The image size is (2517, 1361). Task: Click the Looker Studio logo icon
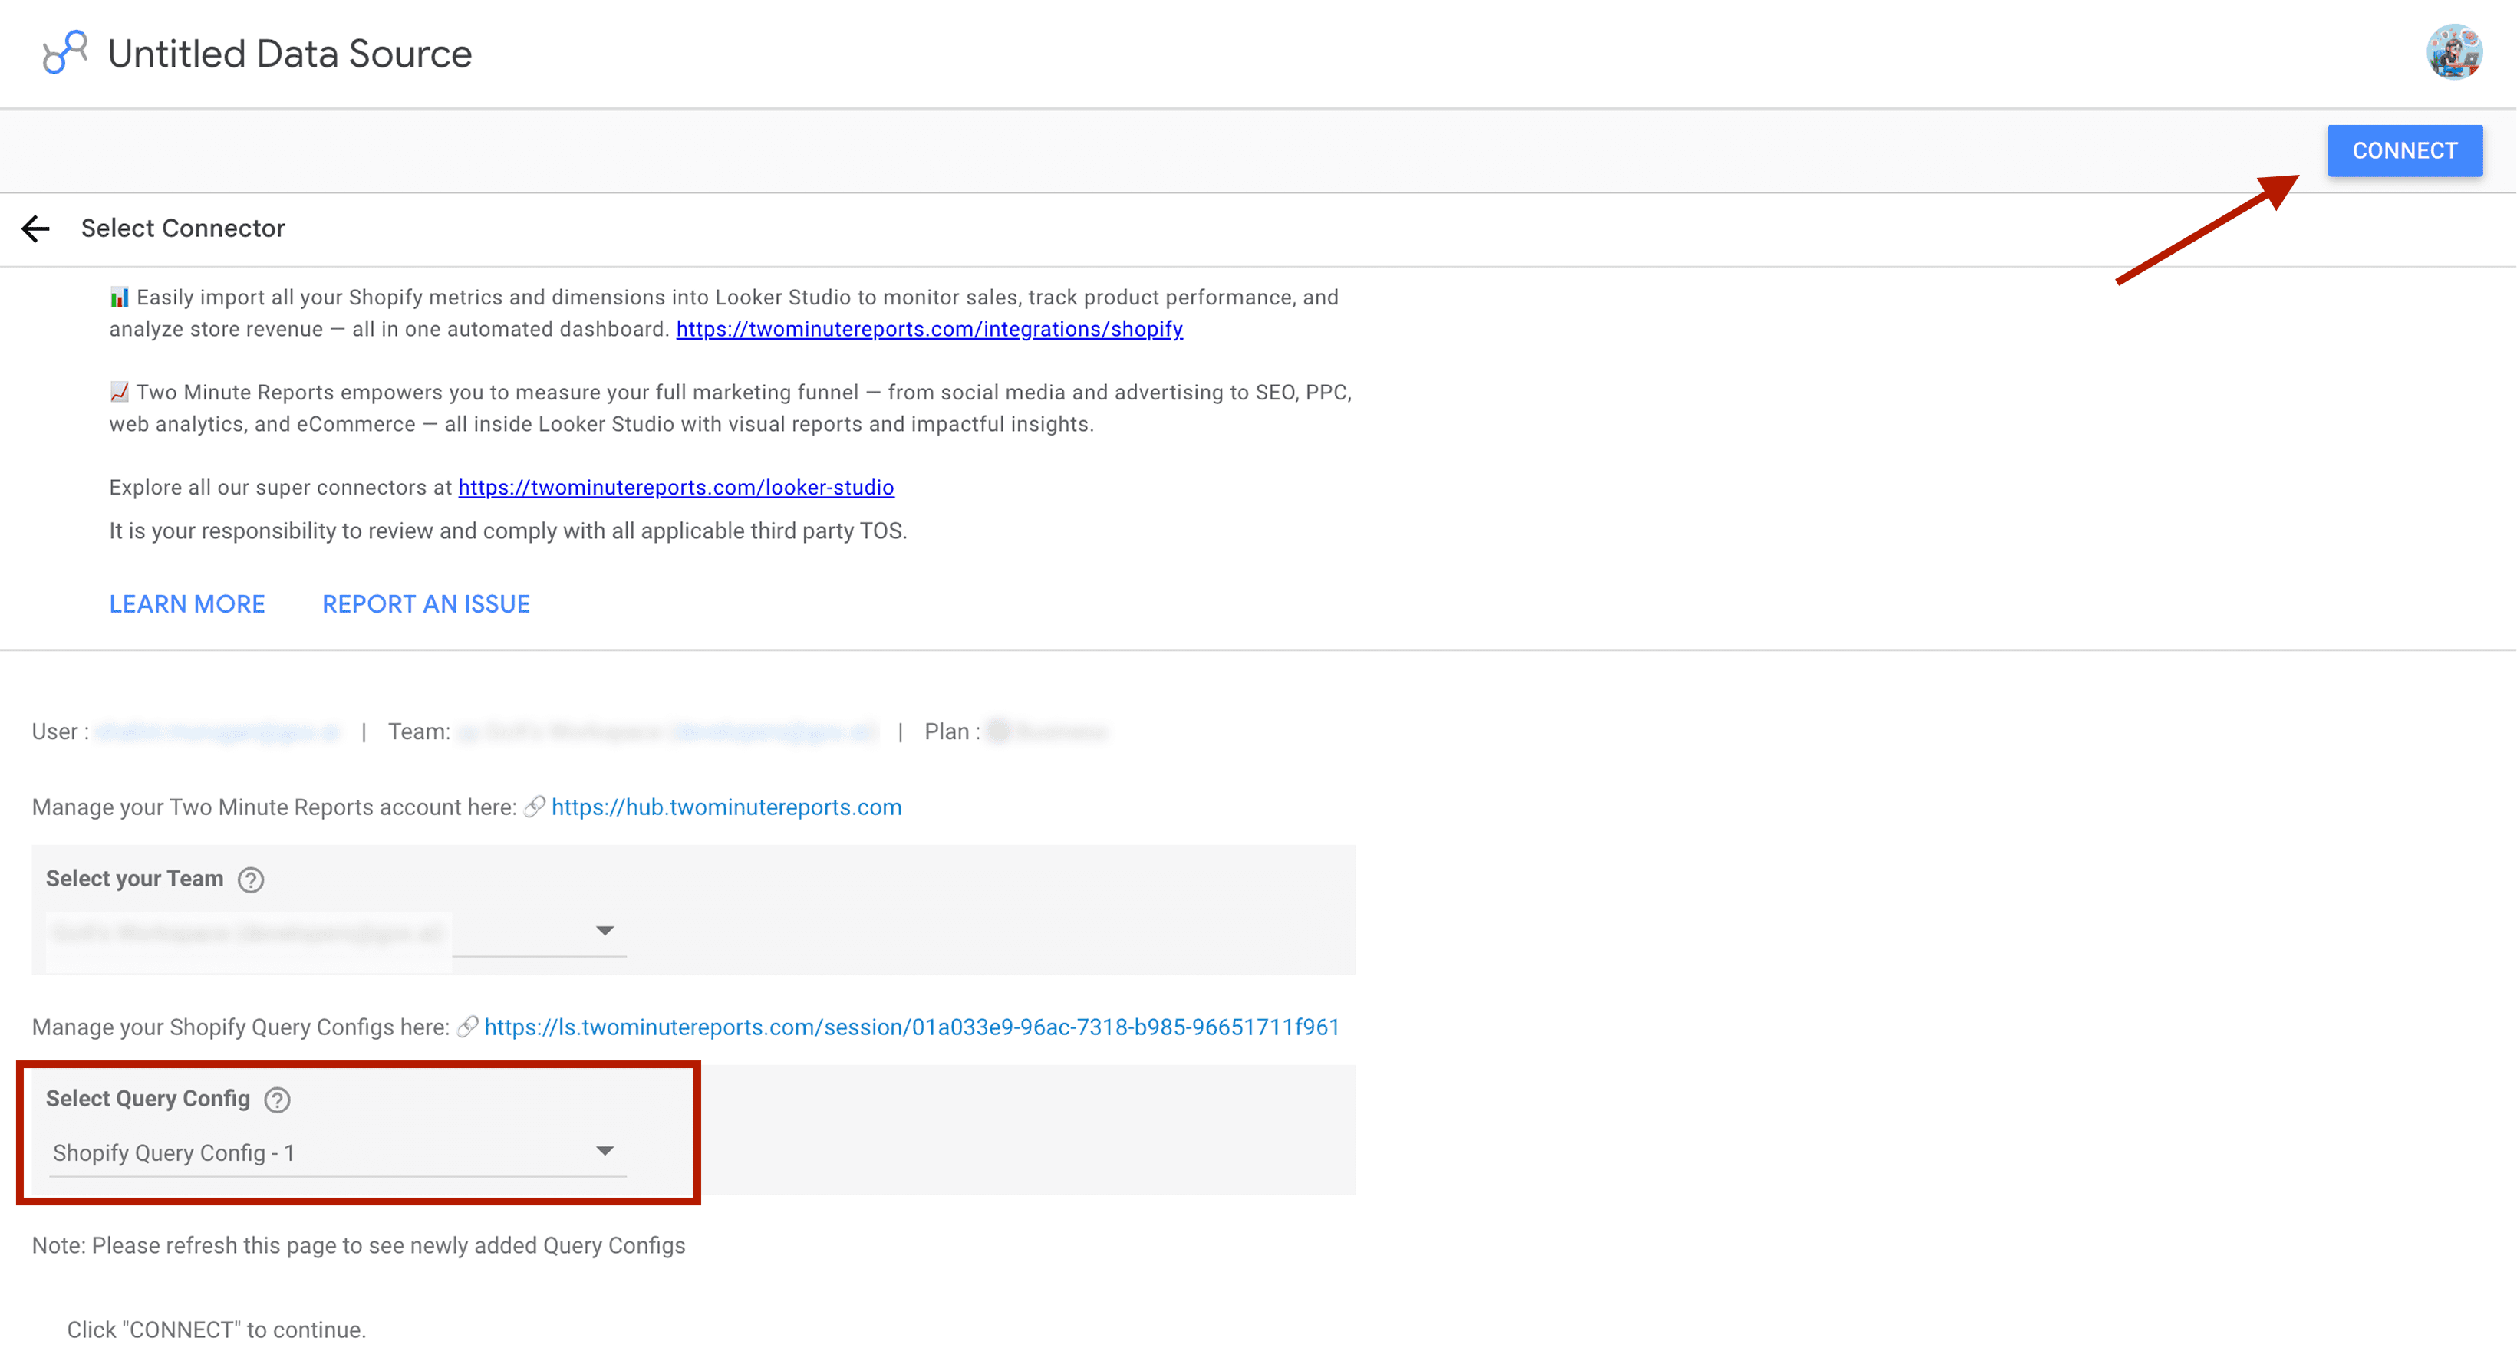(64, 53)
